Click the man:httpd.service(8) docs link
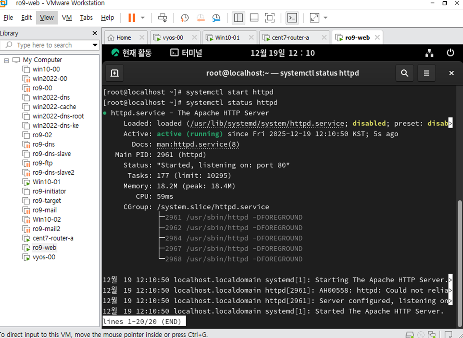This screenshot has width=463, height=338. pos(198,144)
